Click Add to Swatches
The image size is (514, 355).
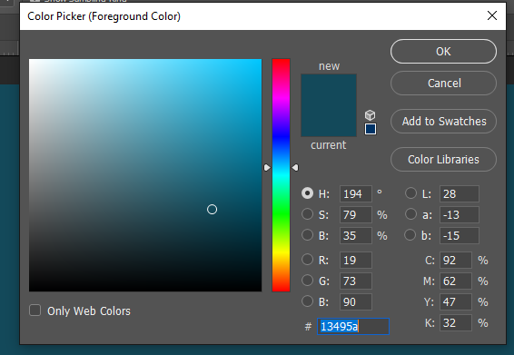[443, 122]
